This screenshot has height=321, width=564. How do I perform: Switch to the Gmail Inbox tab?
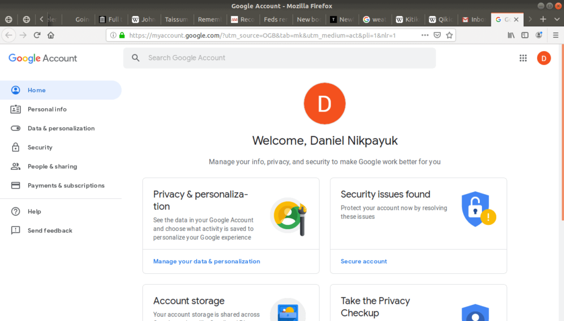click(x=474, y=19)
